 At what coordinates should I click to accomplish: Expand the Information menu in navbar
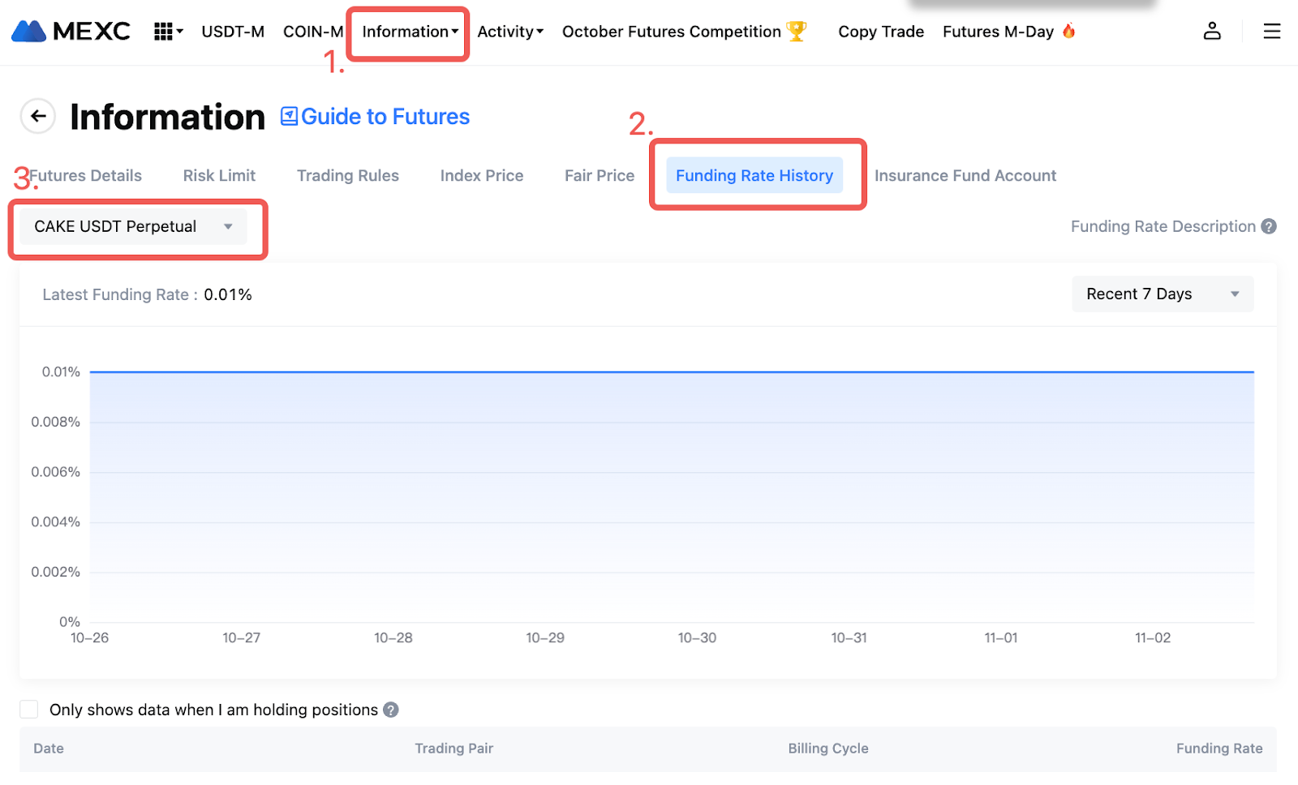pyautogui.click(x=410, y=32)
